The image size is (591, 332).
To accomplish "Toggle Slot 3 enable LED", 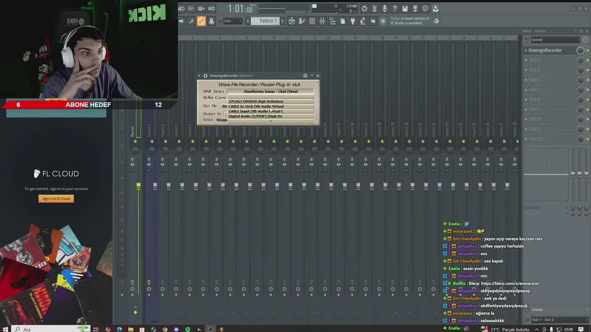I will point(587,70).
